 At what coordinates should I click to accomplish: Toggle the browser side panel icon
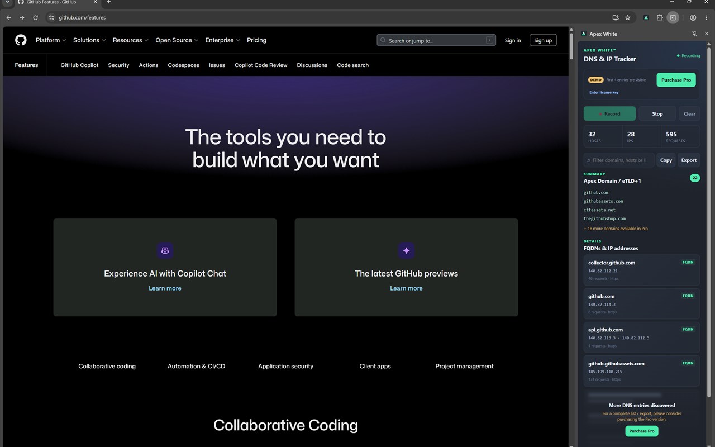click(673, 17)
